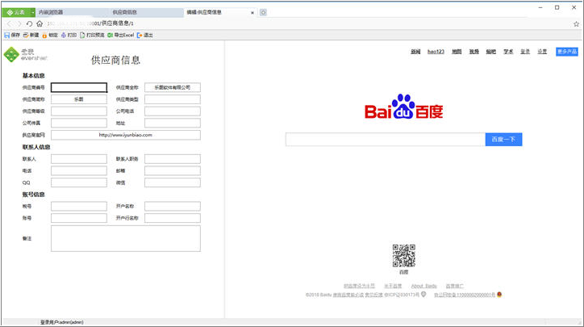This screenshot has width=584, height=327.
Task: Click the 微信 input field
Action: [x=173, y=182]
